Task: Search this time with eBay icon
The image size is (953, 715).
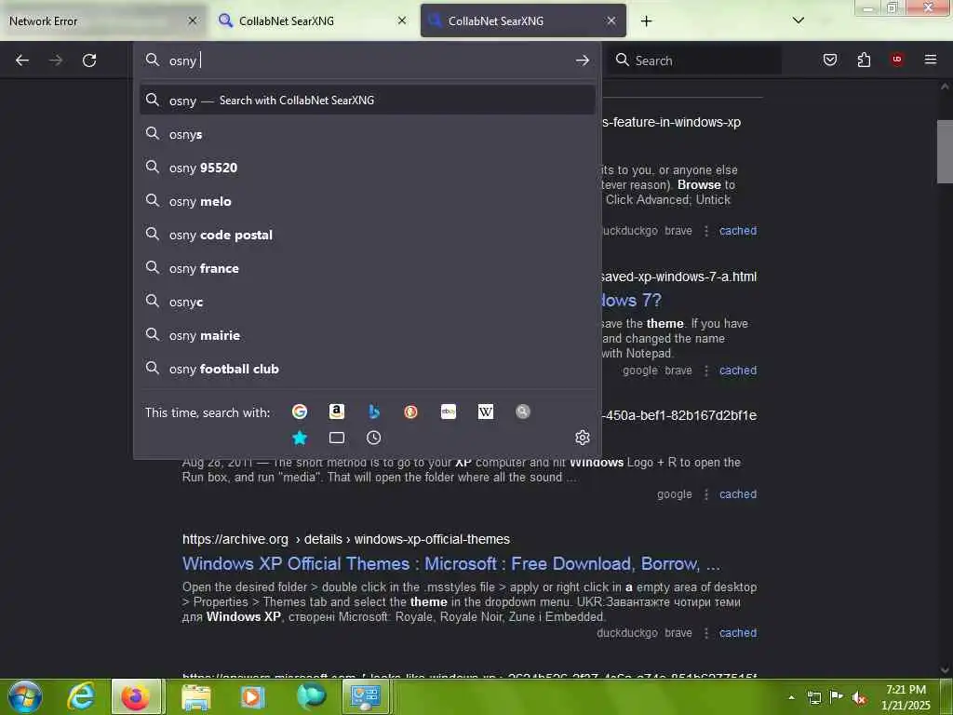Action: (449, 412)
